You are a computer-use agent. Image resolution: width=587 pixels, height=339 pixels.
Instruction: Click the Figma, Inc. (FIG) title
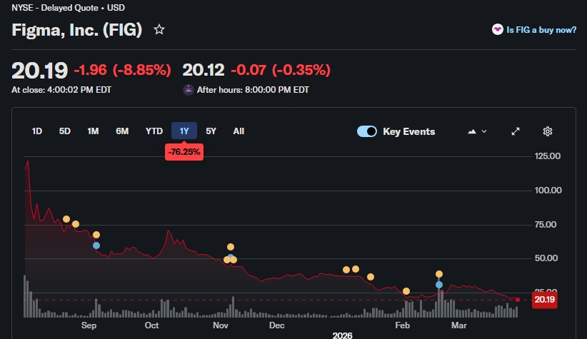coord(77,30)
